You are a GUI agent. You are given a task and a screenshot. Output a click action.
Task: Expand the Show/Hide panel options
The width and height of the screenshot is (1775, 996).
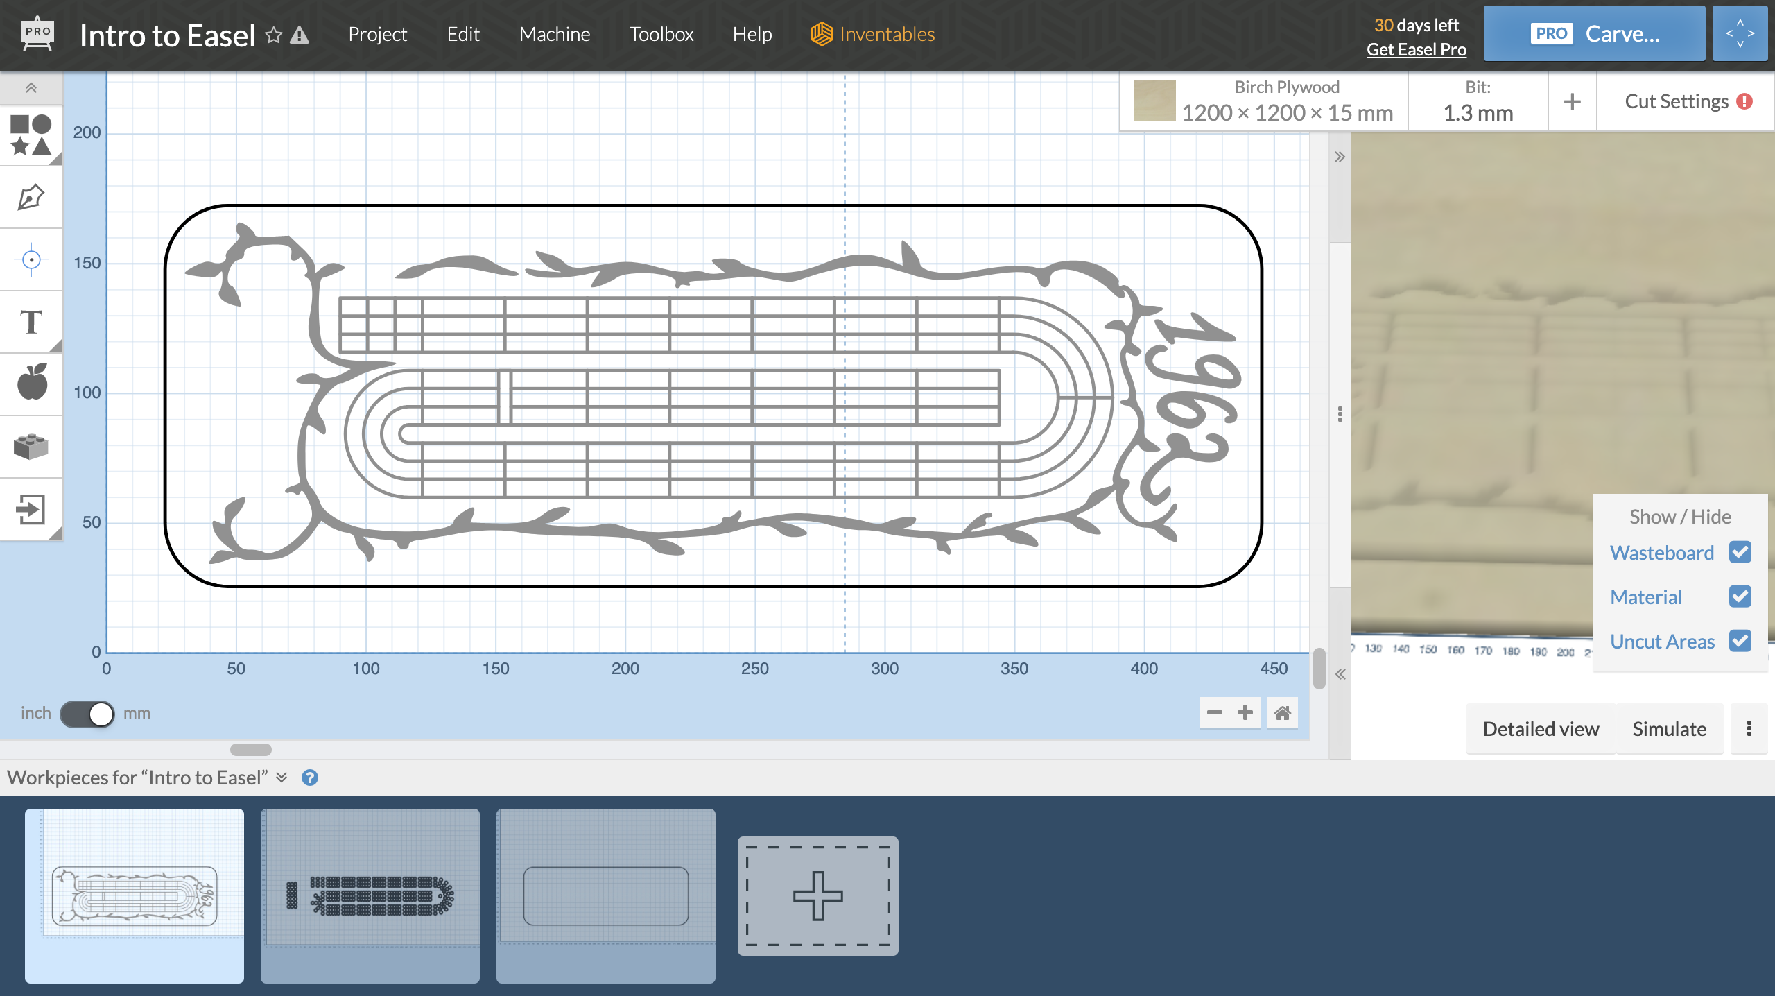(x=1747, y=728)
